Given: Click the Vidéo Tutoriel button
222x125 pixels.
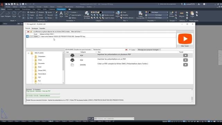Looking at the screenshot, I should pos(185,46).
